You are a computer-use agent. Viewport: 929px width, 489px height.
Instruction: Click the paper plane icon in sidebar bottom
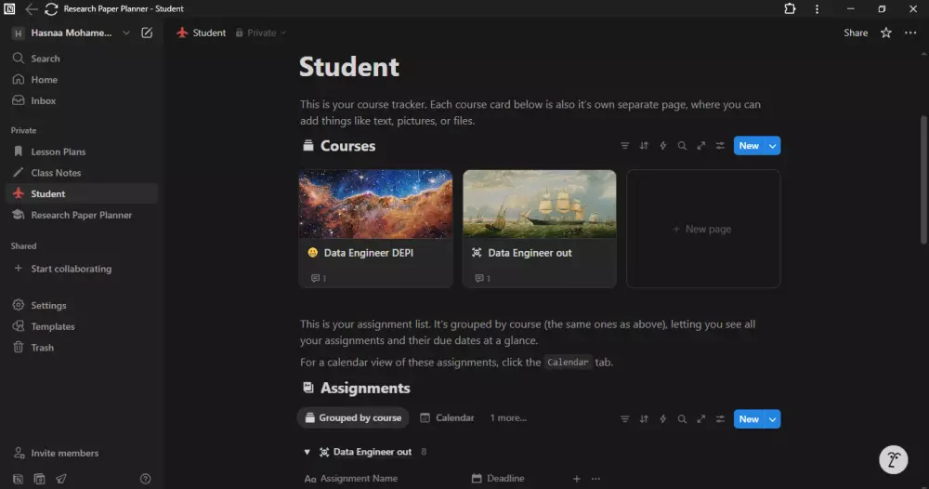click(61, 479)
